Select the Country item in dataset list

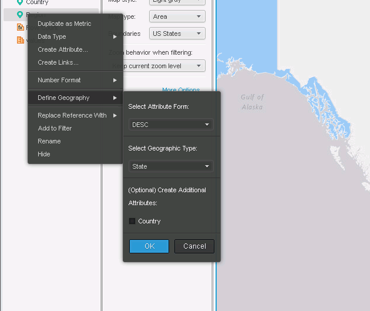click(37, 2)
